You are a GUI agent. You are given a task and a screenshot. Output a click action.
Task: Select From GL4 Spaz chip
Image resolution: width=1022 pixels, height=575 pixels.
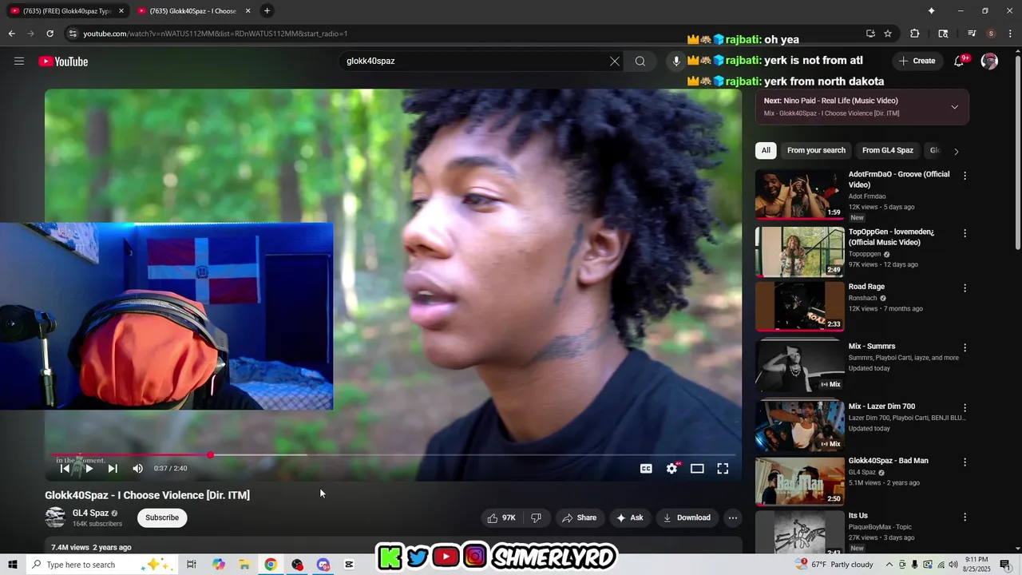(x=888, y=150)
